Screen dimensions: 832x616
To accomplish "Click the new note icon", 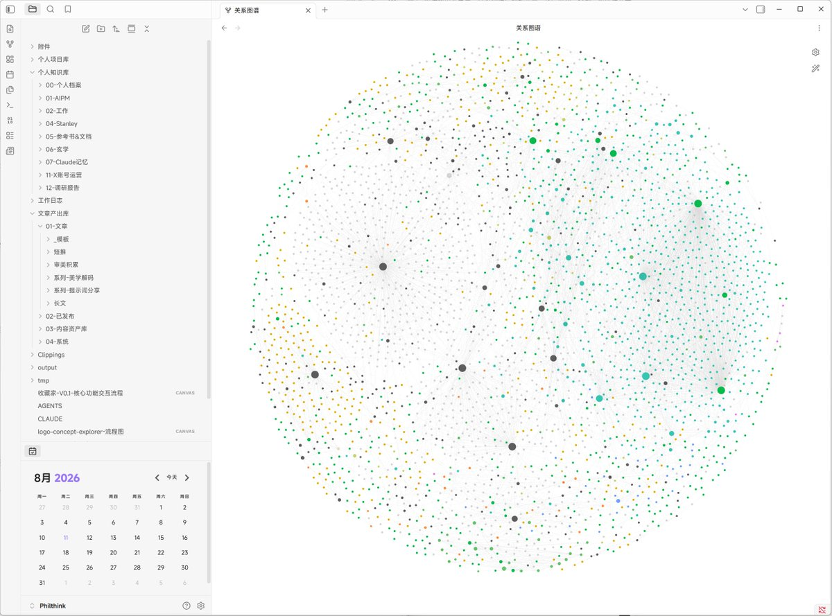I will [86, 28].
